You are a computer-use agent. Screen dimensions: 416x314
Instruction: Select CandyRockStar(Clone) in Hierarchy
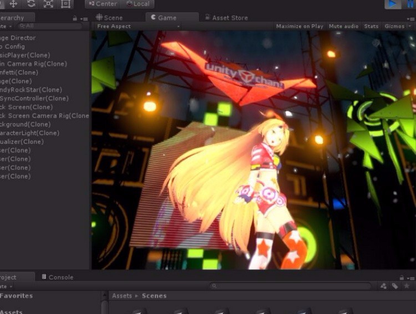44,90
